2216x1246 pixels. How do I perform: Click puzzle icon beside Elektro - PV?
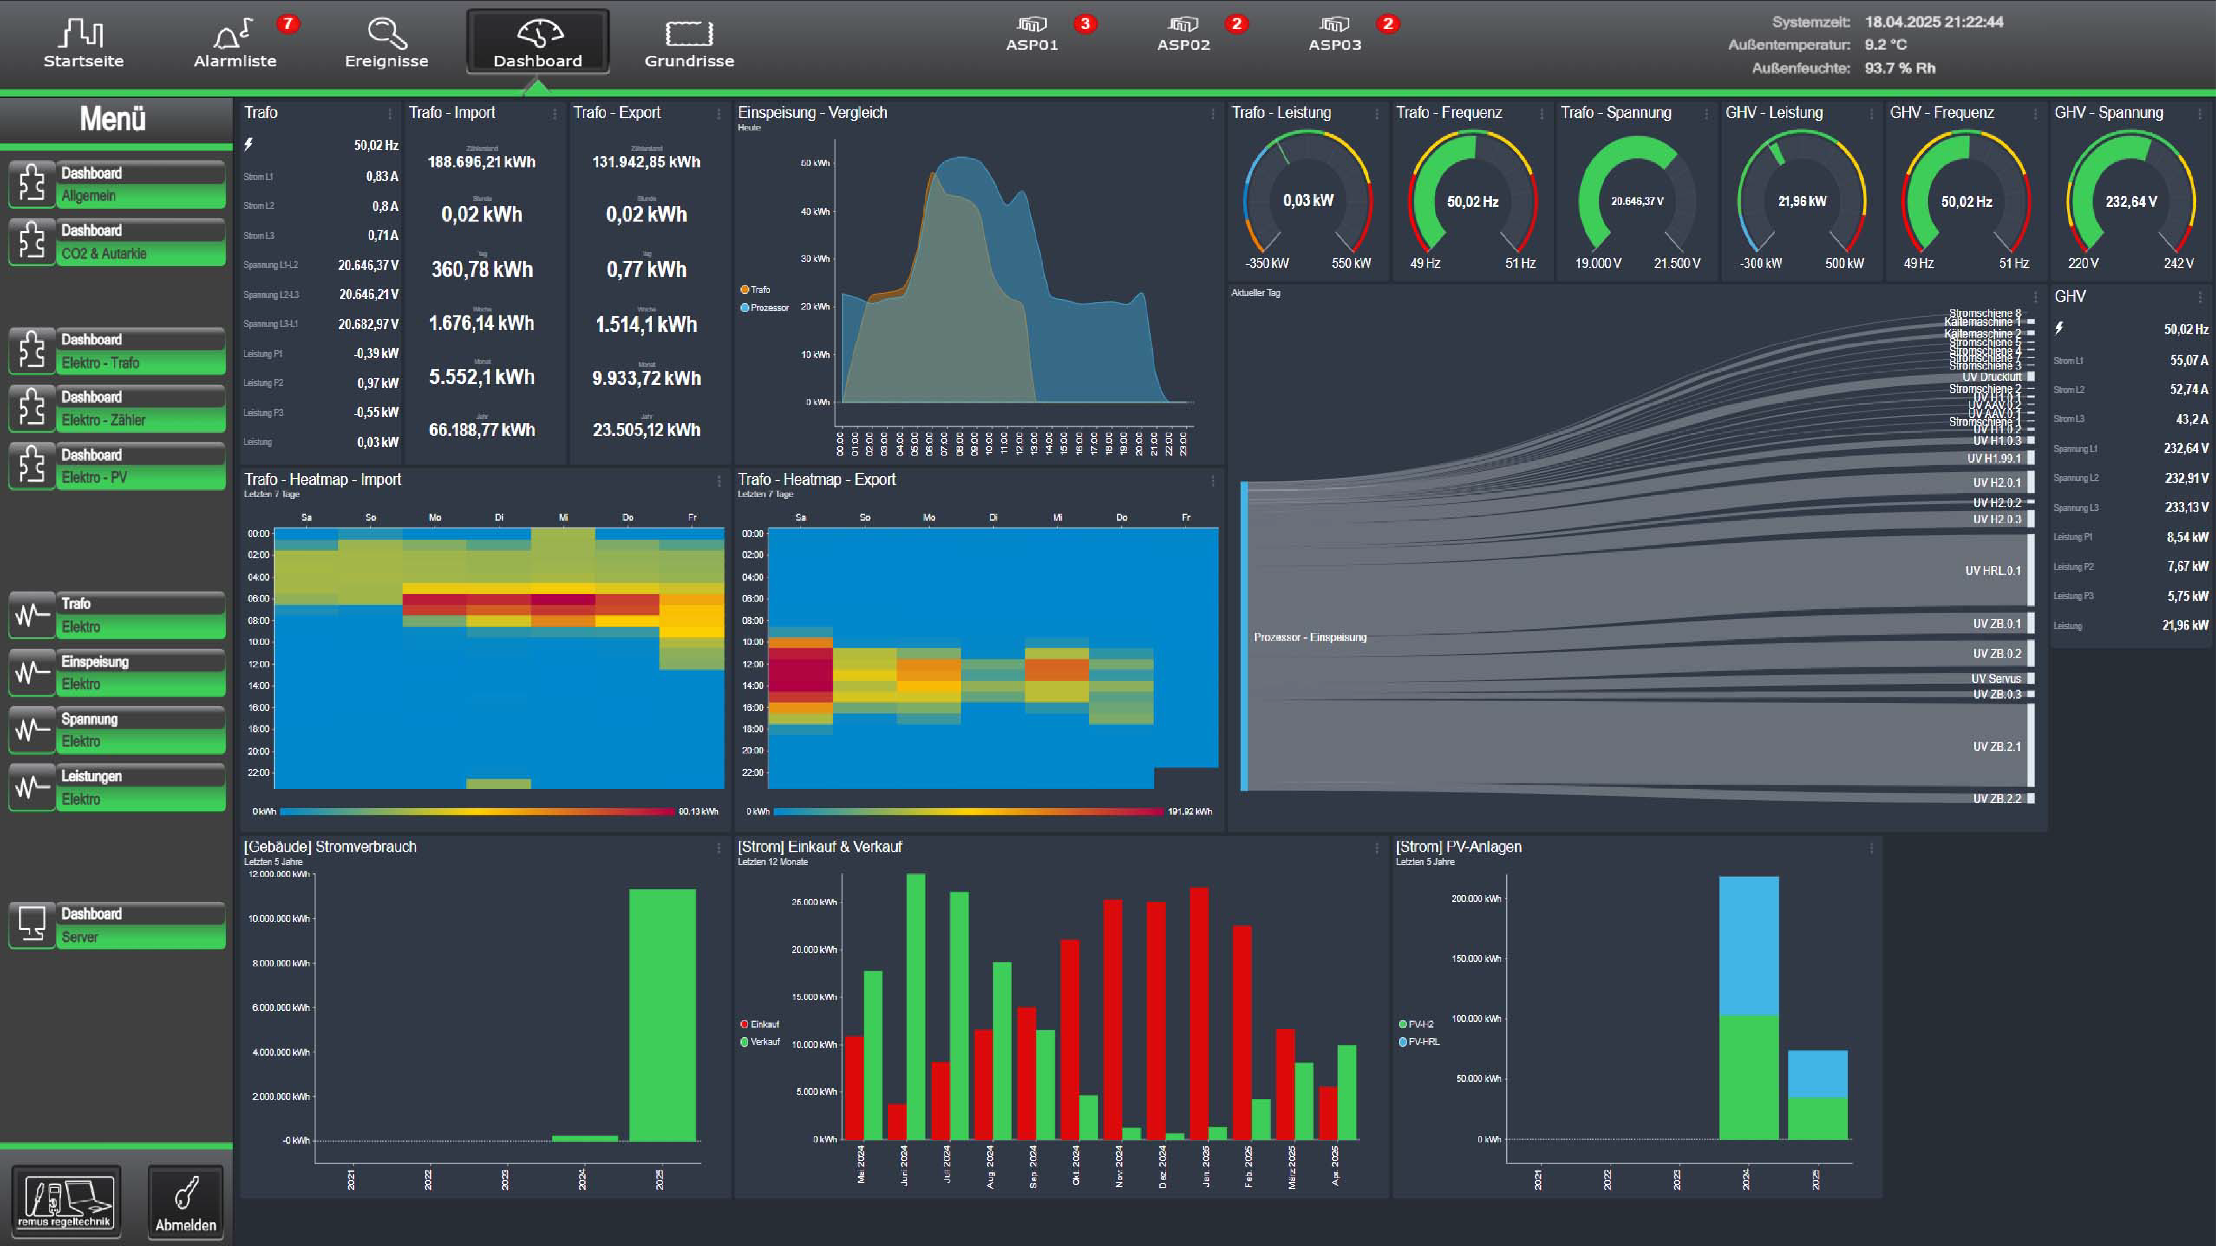[32, 466]
